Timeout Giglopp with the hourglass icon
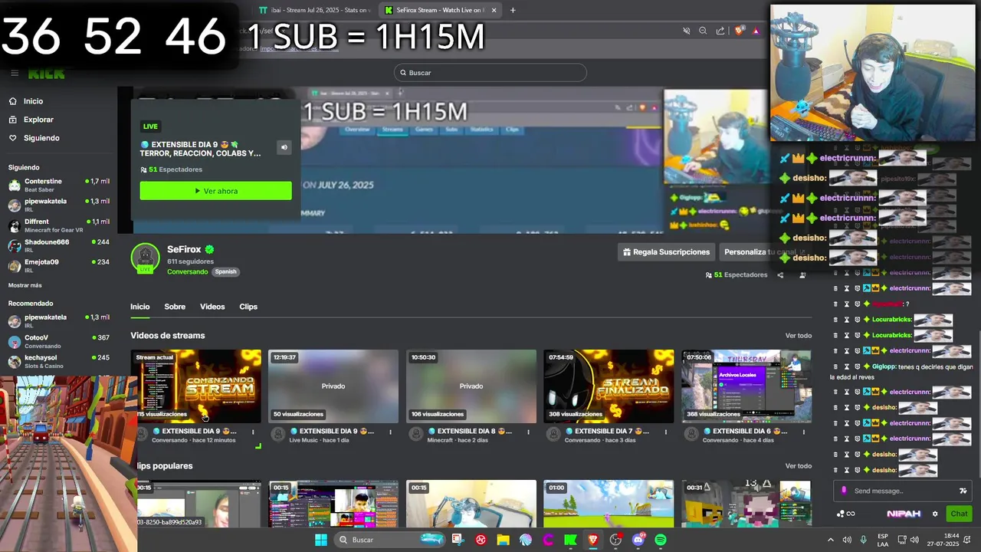Screen dimensions: 981x552 pyautogui.click(x=846, y=366)
